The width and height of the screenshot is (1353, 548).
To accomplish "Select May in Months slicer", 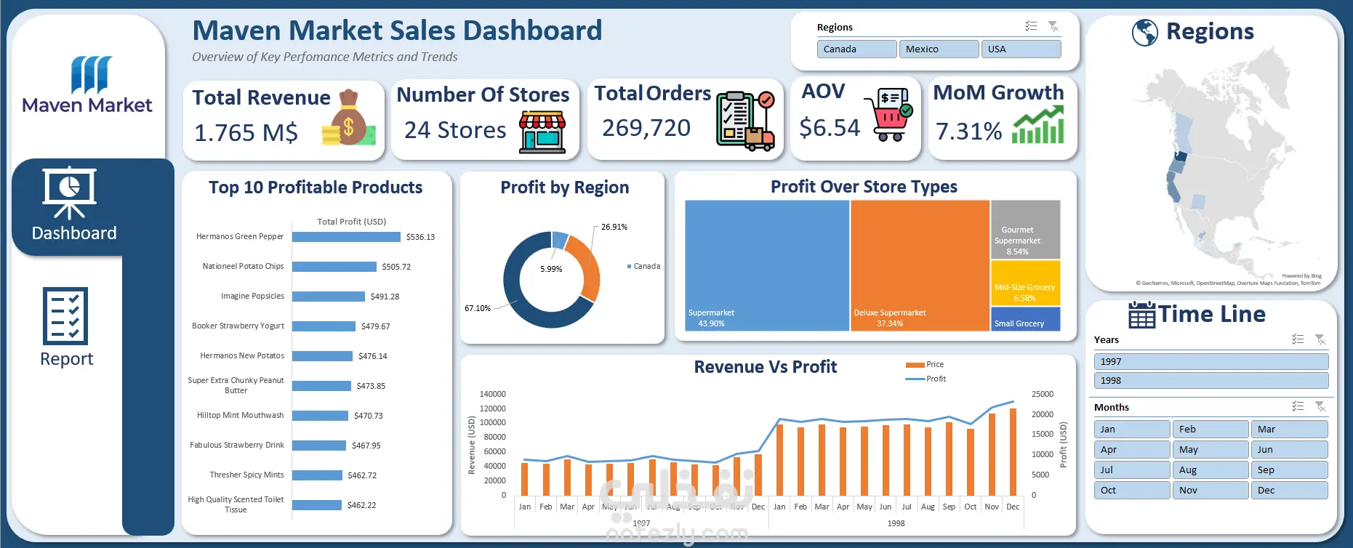I will coord(1210,449).
